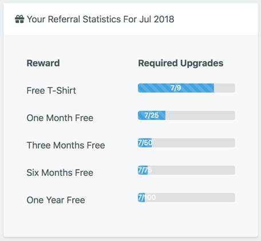The width and height of the screenshot is (261, 241).
Task: Click the One Month Free 7/25 progress bar
Action: (187, 115)
